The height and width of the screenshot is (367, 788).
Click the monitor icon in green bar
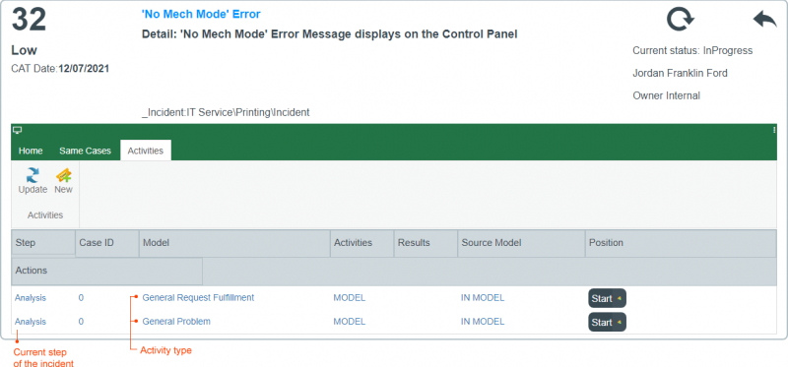point(18,131)
